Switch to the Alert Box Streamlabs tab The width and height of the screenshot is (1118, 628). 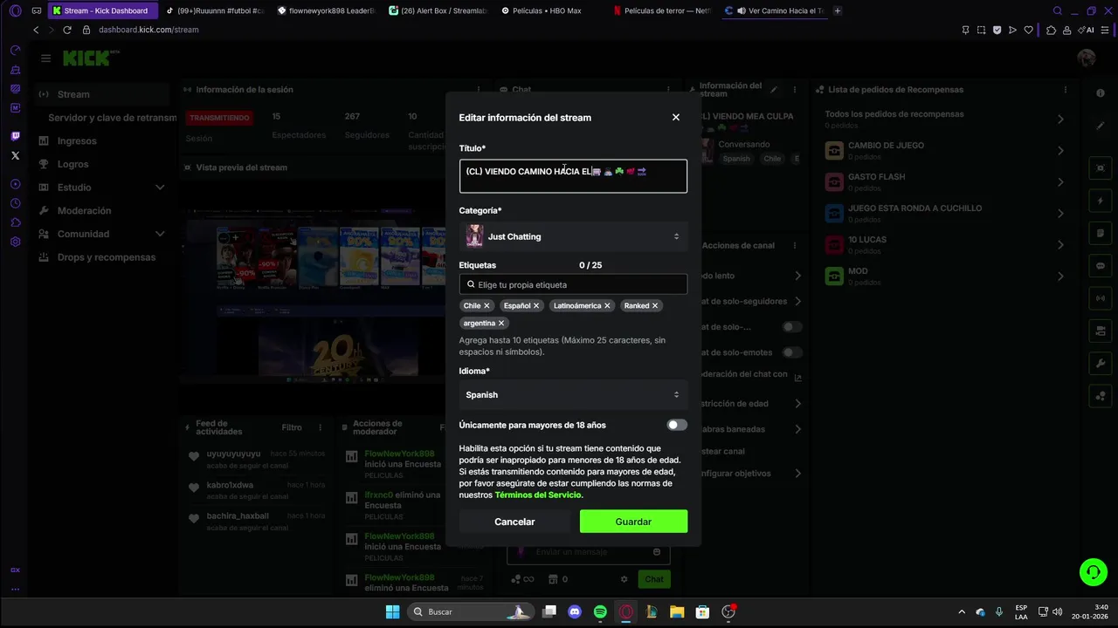pos(438,11)
